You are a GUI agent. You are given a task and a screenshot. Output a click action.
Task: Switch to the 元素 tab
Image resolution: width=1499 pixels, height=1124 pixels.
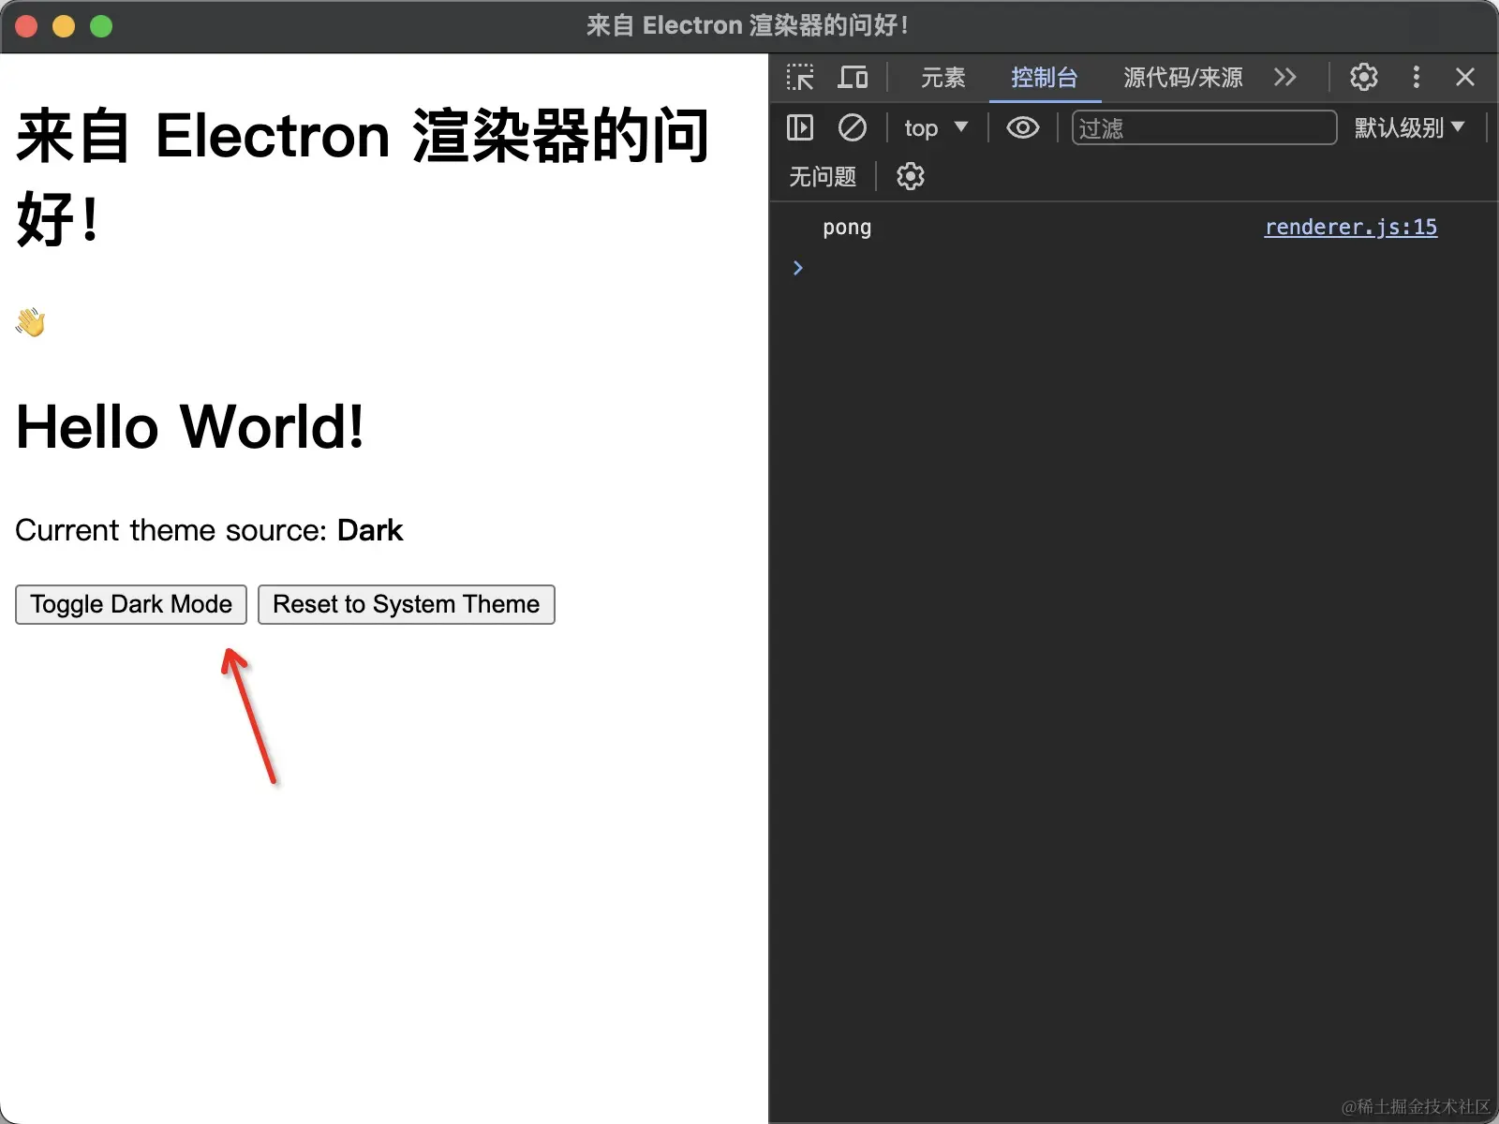point(942,77)
